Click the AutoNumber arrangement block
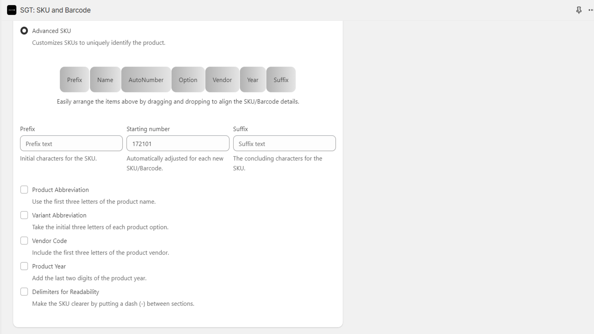The width and height of the screenshot is (594, 334). [146, 79]
